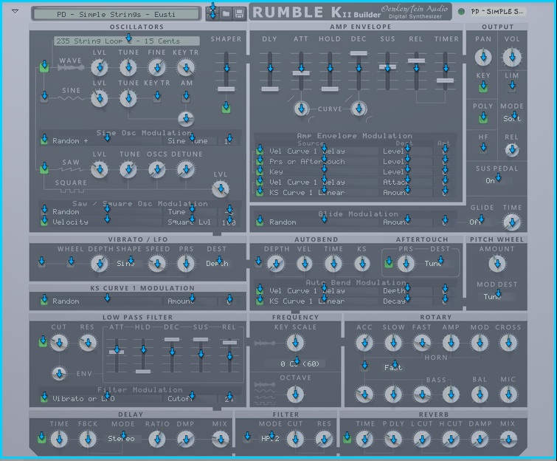Image resolution: width=557 pixels, height=461 pixels.
Task: Click the Output VOL knob
Action: coord(512,57)
